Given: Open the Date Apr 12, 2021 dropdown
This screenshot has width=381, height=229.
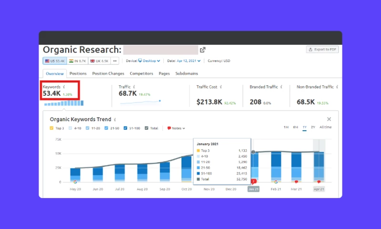Looking at the screenshot, I should [189, 61].
